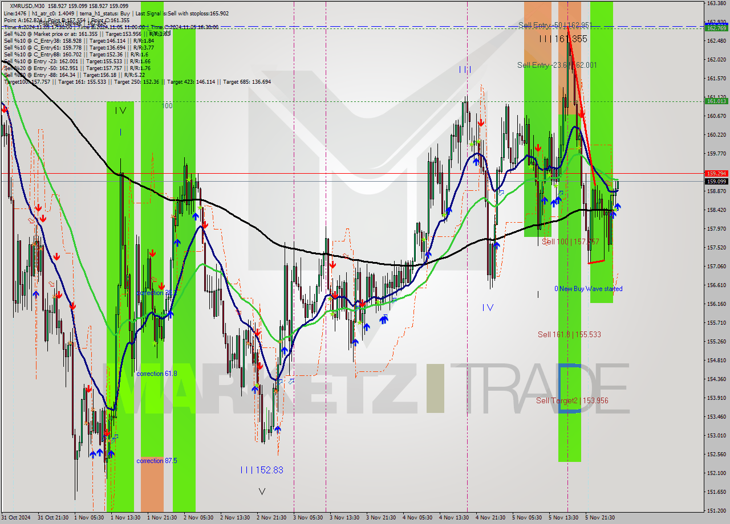Click the 'correction 87.5' label
The height and width of the screenshot is (524, 730).
point(157,461)
